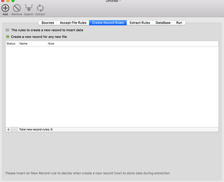Go to the Extract Rules tab
The height and width of the screenshot is (182, 224).
[x=140, y=23]
